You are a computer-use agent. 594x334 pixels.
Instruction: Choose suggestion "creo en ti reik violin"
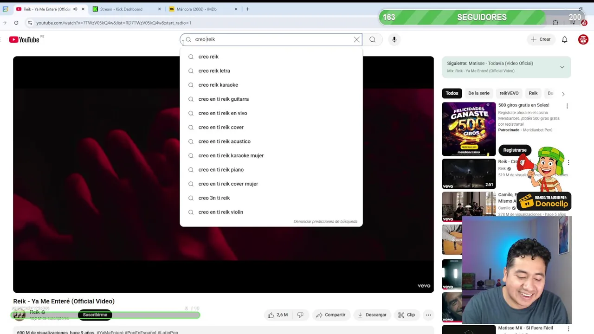pos(271,212)
